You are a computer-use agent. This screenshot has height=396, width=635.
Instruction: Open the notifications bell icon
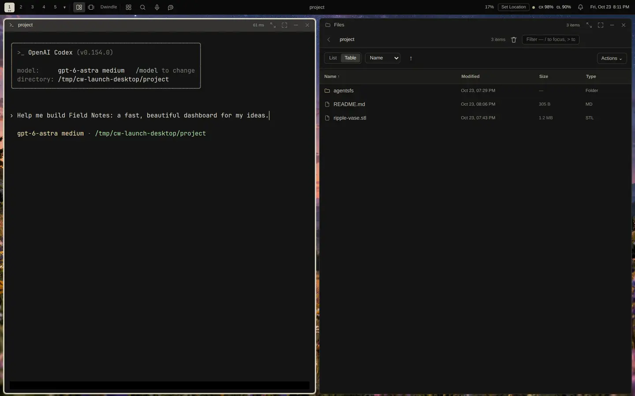tap(580, 7)
